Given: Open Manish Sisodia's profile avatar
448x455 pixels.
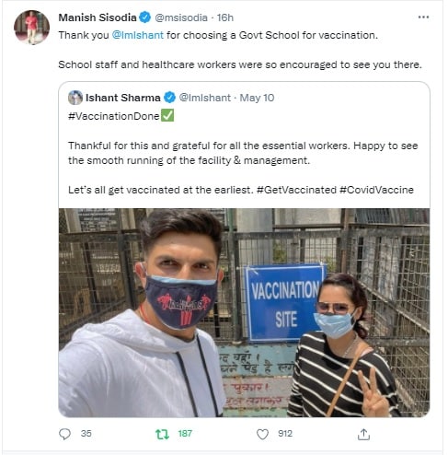Looking at the screenshot, I should [x=31, y=27].
